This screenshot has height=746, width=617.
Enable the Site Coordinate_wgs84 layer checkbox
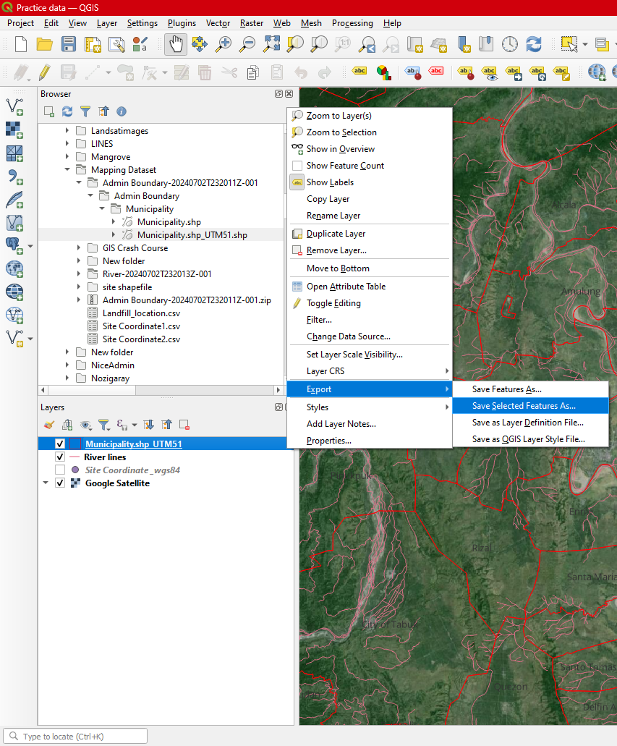point(60,470)
